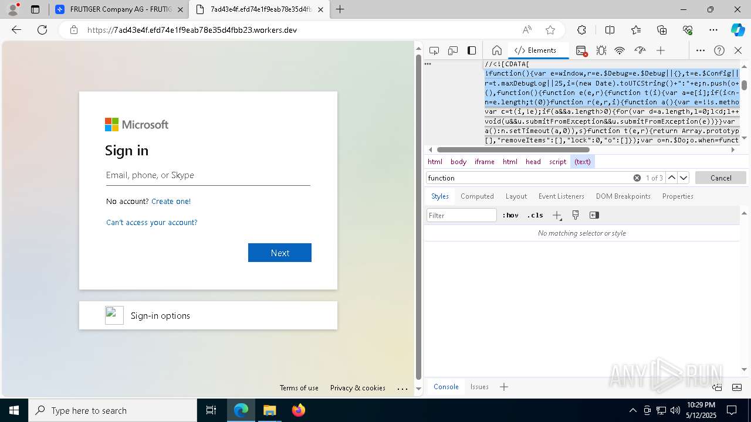The height and width of the screenshot is (422, 751).
Task: Open File Explorer from the taskbar
Action: click(270, 410)
